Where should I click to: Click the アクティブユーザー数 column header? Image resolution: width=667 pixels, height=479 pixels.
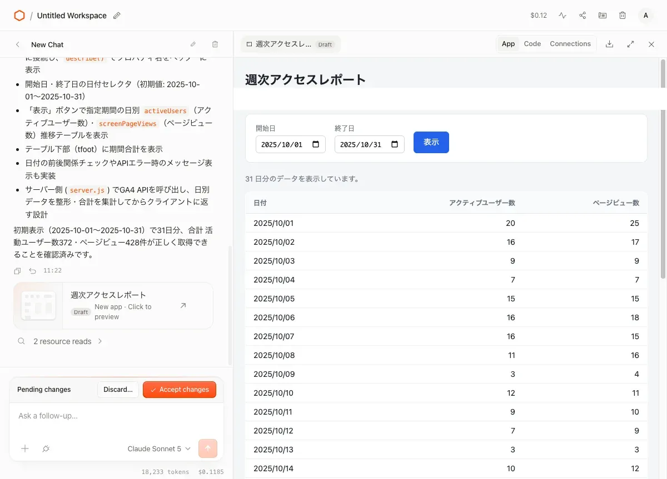pos(482,203)
